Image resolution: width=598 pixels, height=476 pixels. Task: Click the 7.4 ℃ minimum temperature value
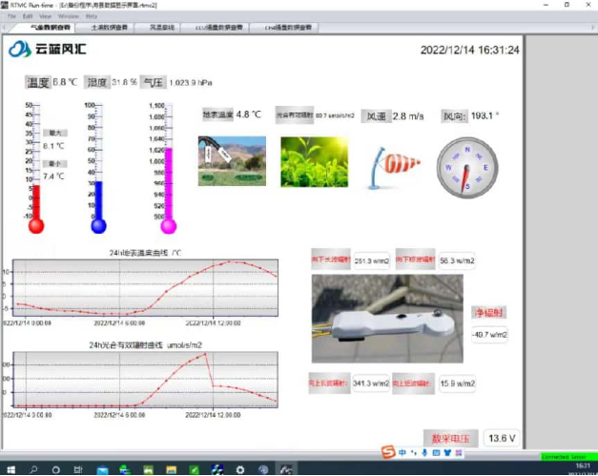pos(53,176)
